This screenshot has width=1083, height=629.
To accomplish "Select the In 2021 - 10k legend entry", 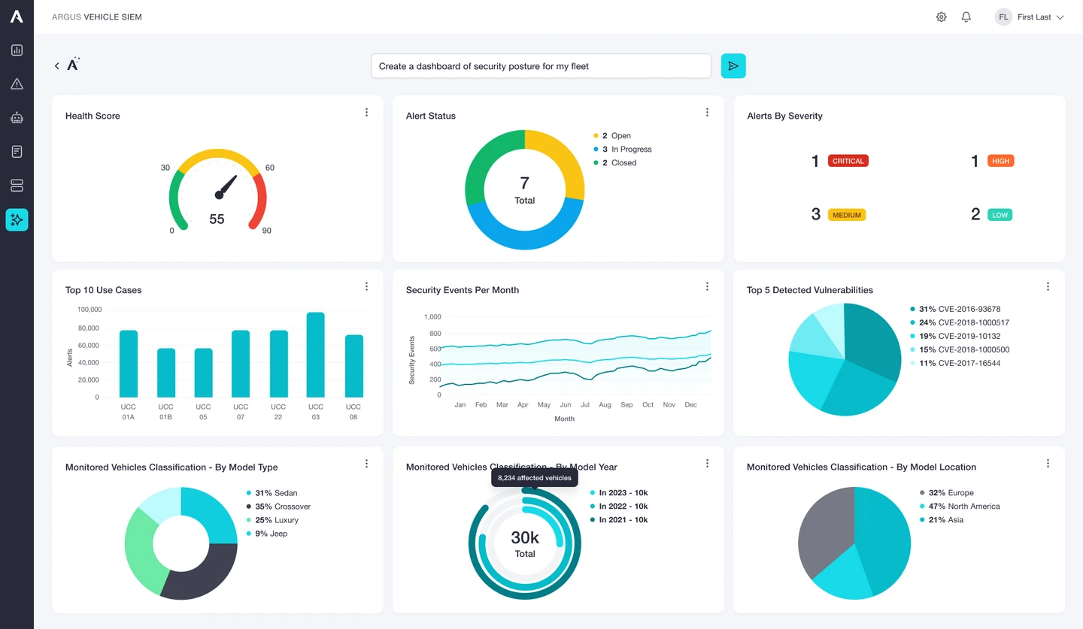I will [619, 521].
